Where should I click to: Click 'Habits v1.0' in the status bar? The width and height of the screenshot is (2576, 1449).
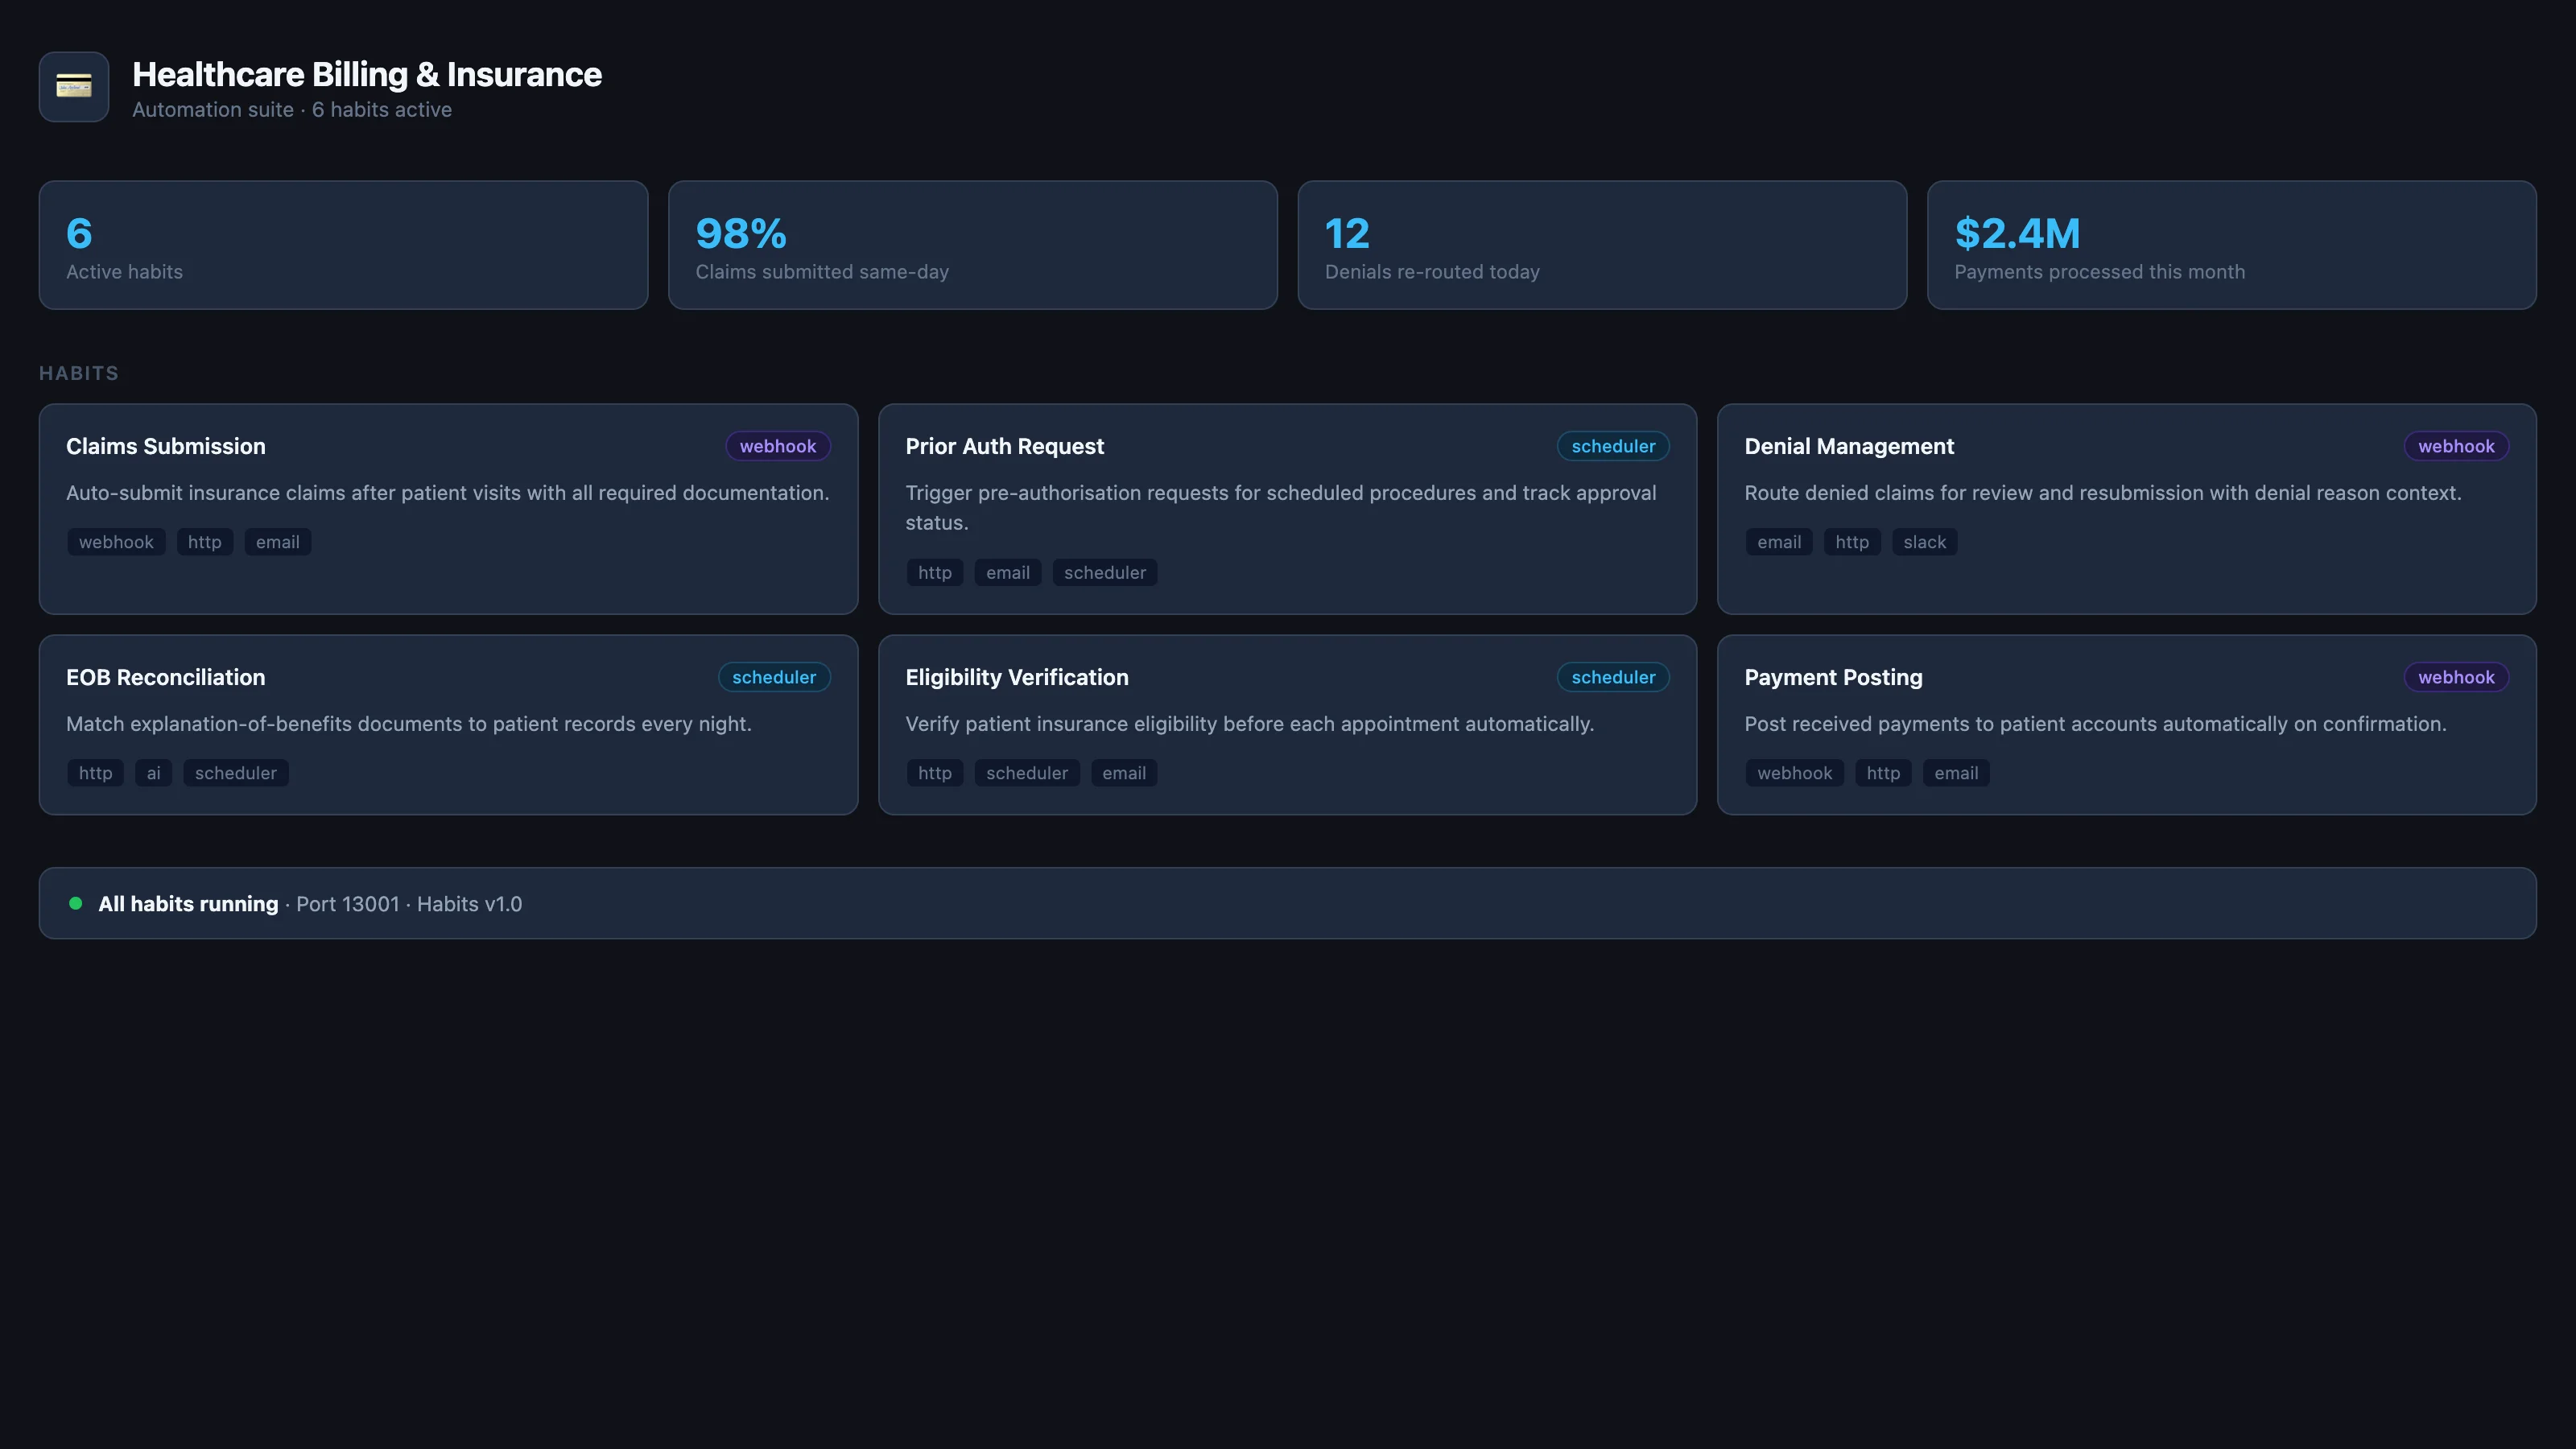469,904
